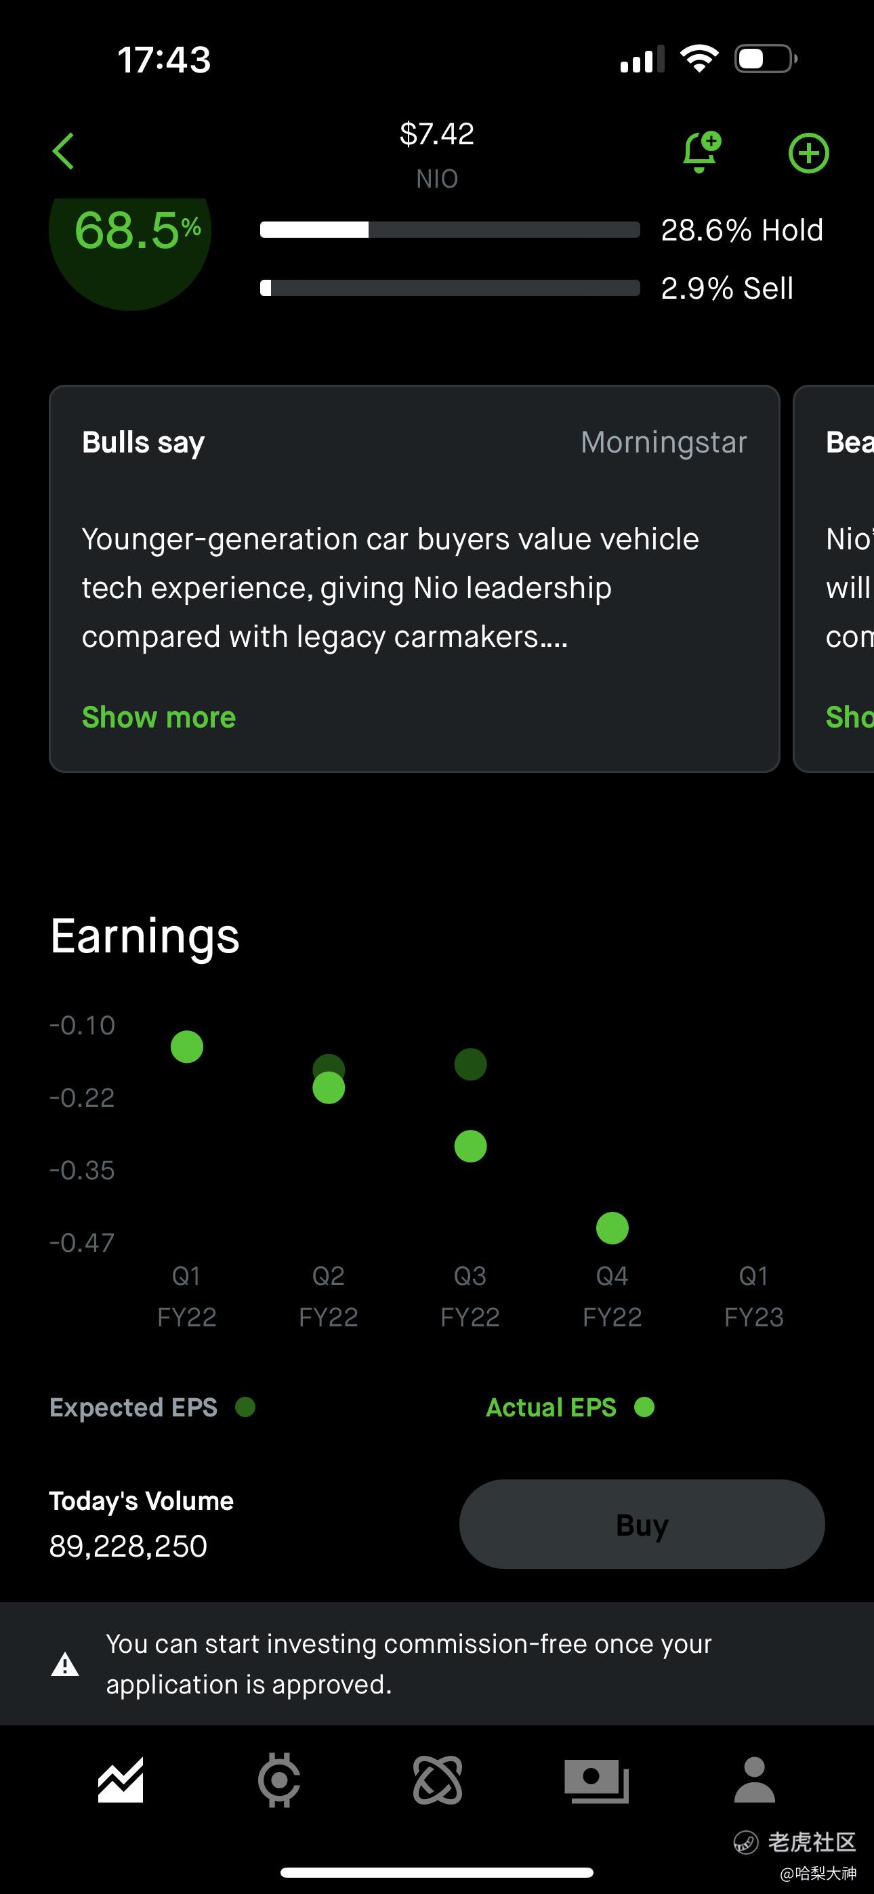
Task: Expand the Bears say card's Show more
Action: tap(850, 717)
